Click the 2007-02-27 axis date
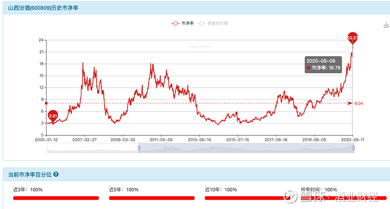Viewport: 390px width, 209px height. 84,140
